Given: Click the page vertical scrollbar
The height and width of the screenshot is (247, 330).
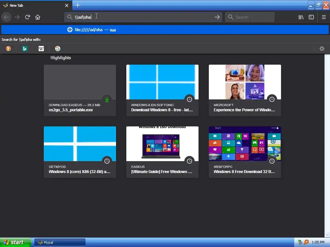Looking at the screenshot, I should [327, 146].
